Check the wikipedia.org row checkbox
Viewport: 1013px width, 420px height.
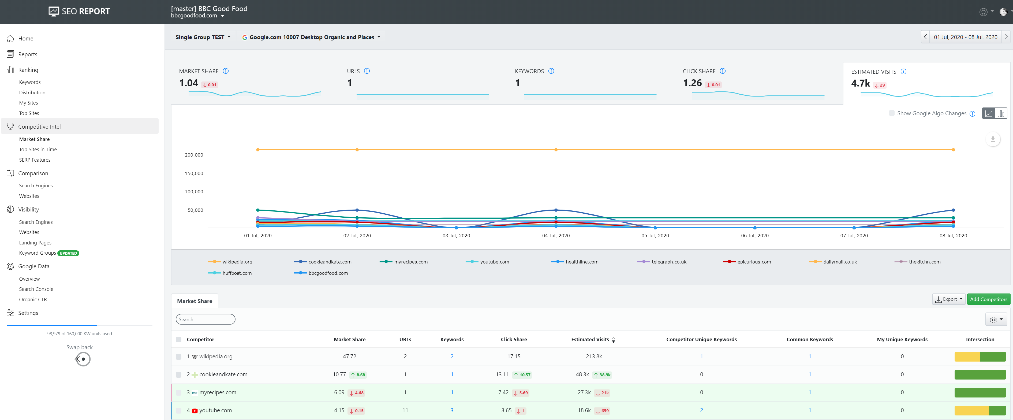(x=178, y=357)
